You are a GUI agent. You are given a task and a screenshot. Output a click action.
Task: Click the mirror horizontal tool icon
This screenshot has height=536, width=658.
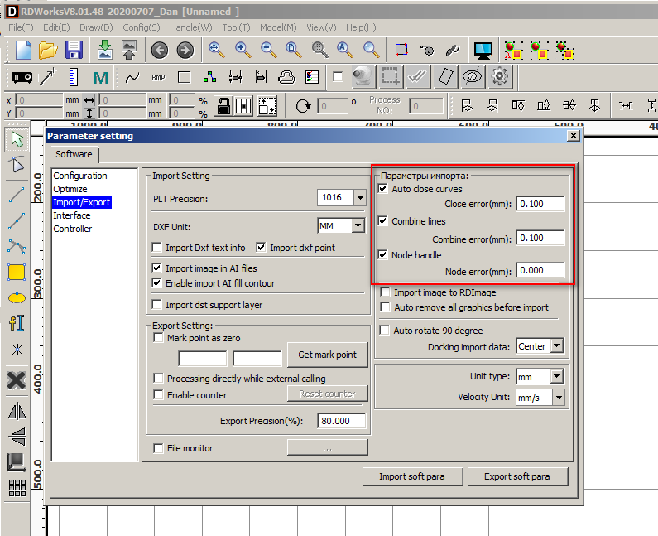coord(17,411)
